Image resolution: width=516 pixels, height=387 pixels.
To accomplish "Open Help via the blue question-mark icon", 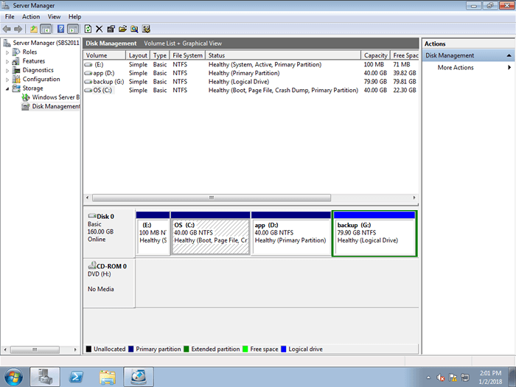I will pos(61,29).
